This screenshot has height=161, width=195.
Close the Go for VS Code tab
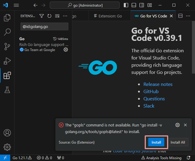pyautogui.click(x=171, y=16)
